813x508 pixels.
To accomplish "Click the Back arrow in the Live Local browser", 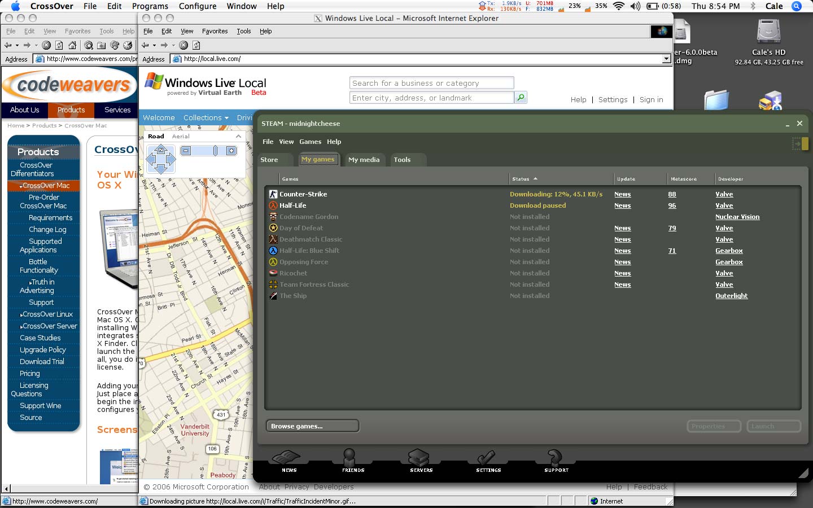I will 146,45.
